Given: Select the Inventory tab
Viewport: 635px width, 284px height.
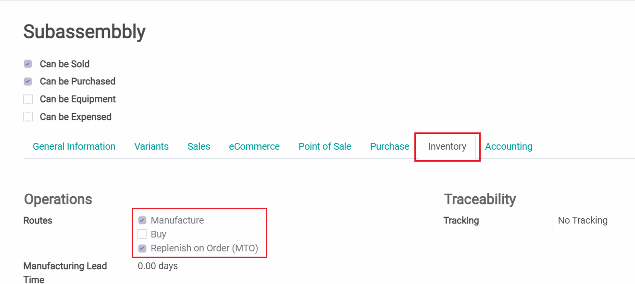Looking at the screenshot, I should 447,147.
